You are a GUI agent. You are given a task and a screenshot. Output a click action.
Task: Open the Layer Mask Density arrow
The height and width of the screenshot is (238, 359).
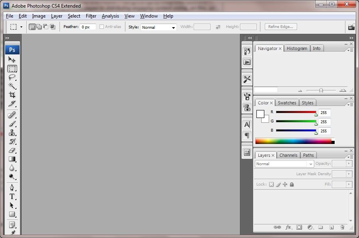coord(349,174)
